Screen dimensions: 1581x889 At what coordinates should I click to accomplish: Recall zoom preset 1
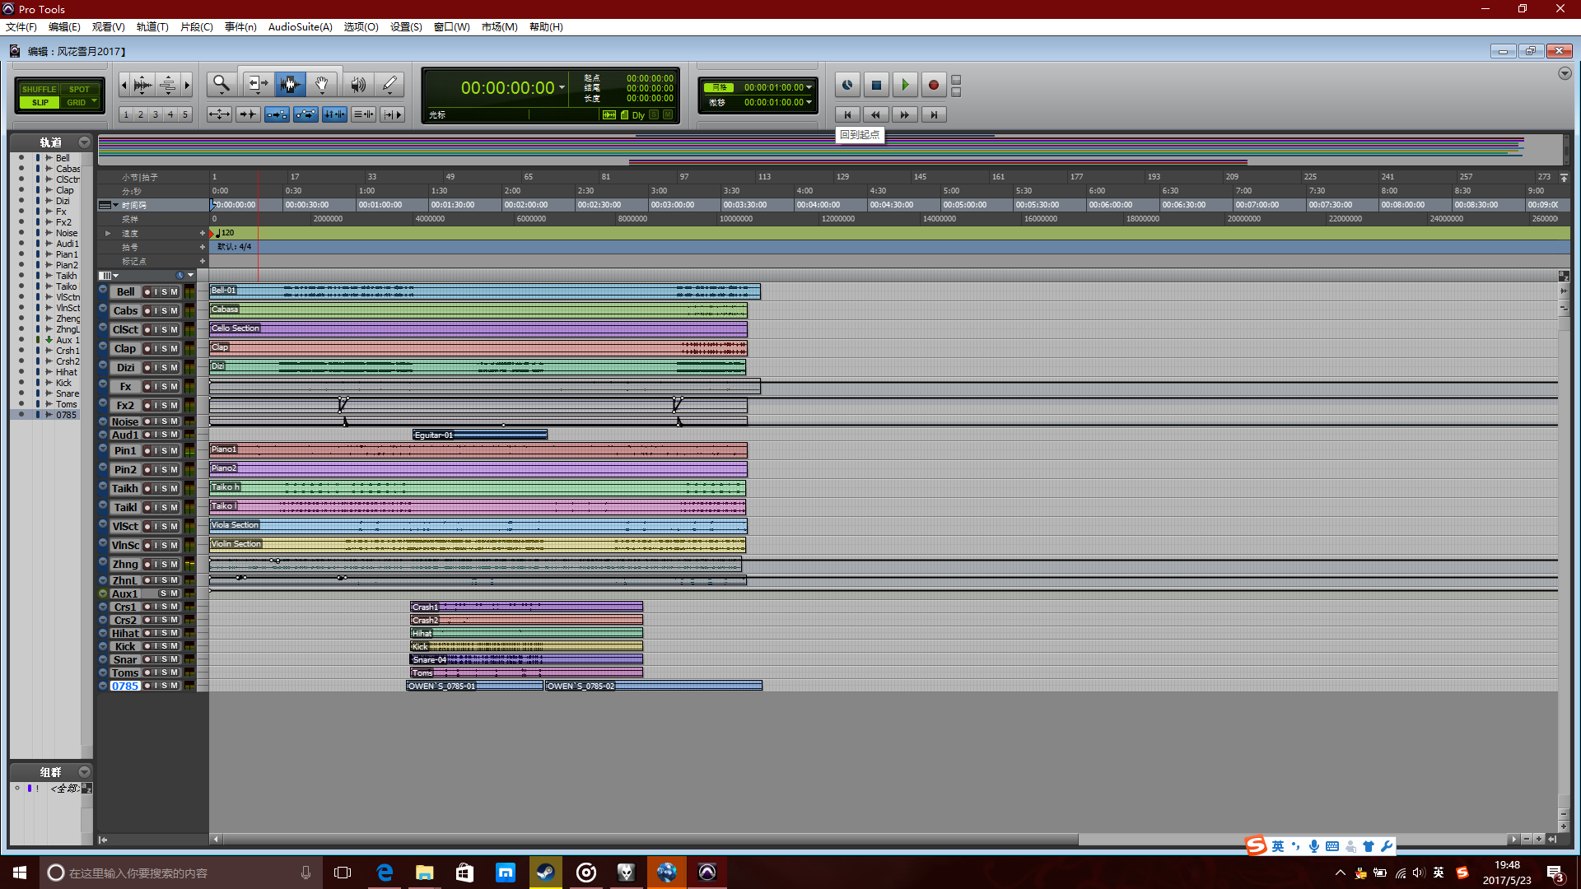point(126,114)
